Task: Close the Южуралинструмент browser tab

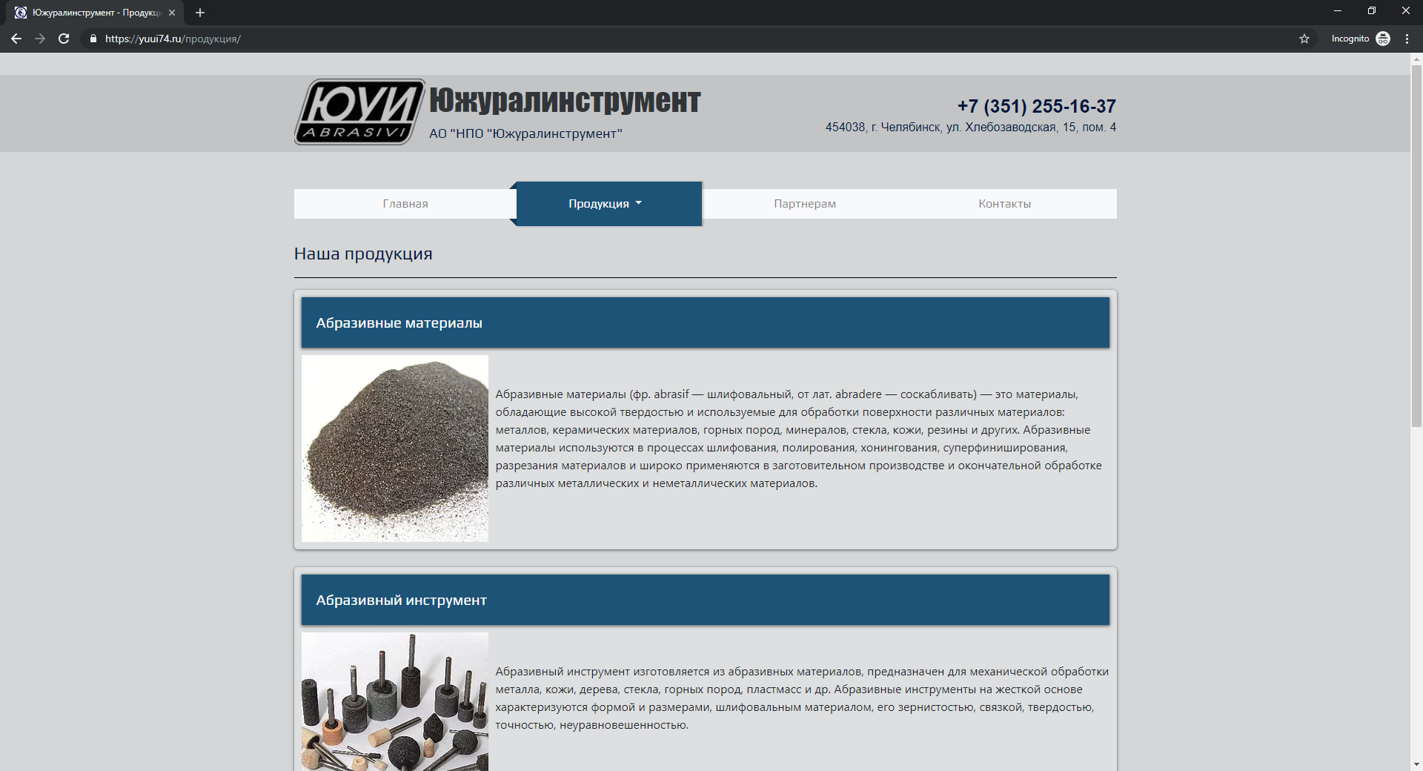Action: pos(172,13)
